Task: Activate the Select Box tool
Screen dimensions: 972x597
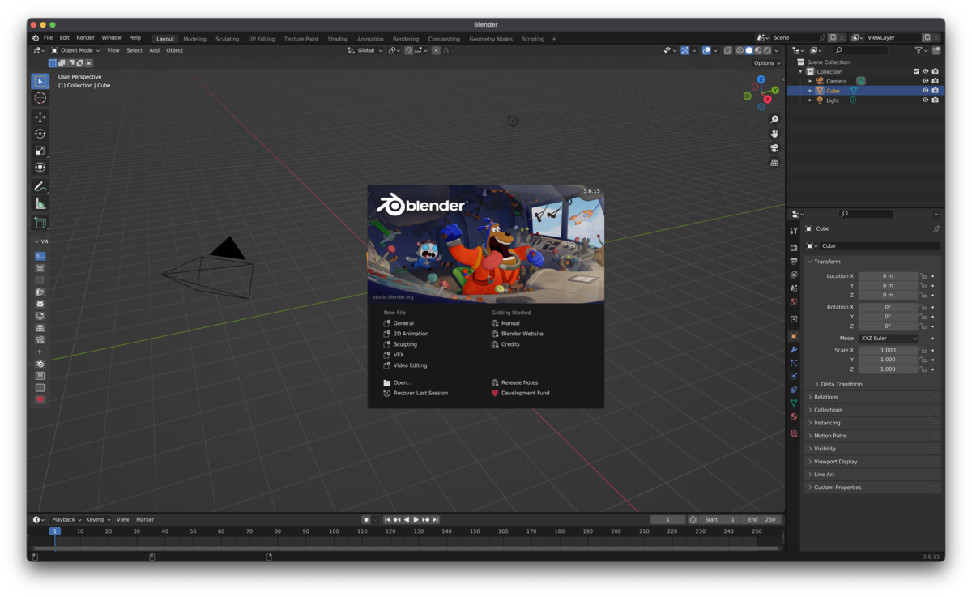Action: pyautogui.click(x=40, y=81)
